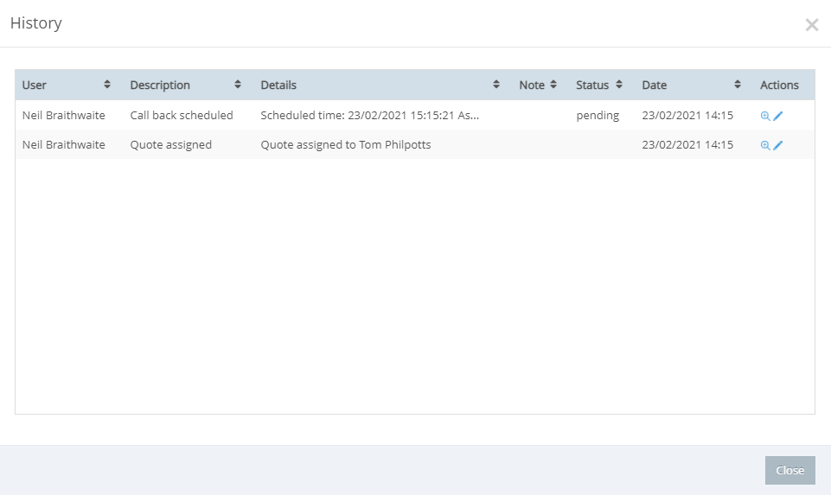Screen dimensions: 831x495
Task: Click 'Quote assigned to Tom Philpotts' details
Action: 346,144
